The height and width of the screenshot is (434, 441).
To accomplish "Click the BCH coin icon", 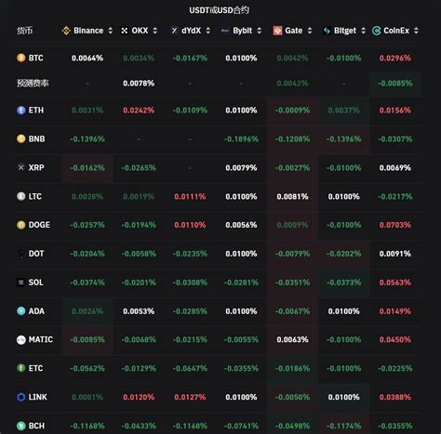I will point(21,426).
